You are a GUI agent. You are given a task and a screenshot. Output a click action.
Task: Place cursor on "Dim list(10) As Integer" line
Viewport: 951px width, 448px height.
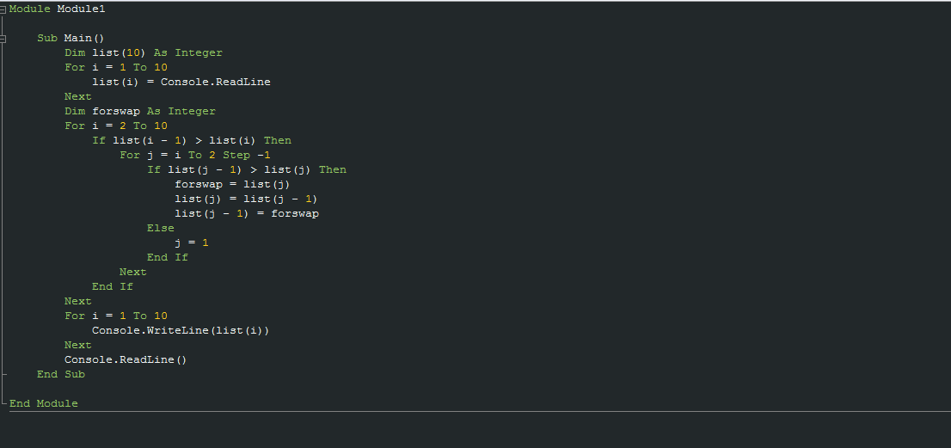click(144, 52)
